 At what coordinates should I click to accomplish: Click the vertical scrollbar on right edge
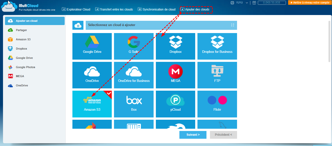click(x=329, y=41)
